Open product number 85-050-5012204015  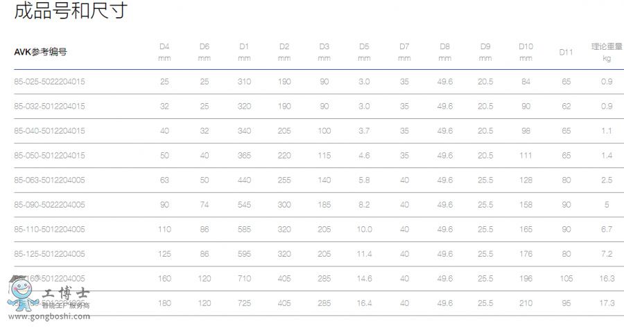(50, 156)
